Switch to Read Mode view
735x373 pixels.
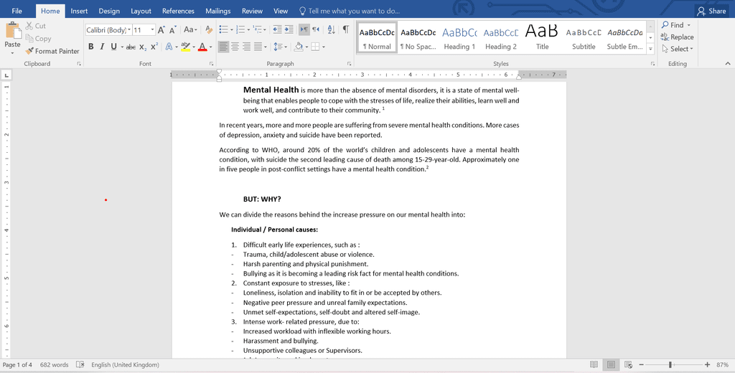(594, 364)
